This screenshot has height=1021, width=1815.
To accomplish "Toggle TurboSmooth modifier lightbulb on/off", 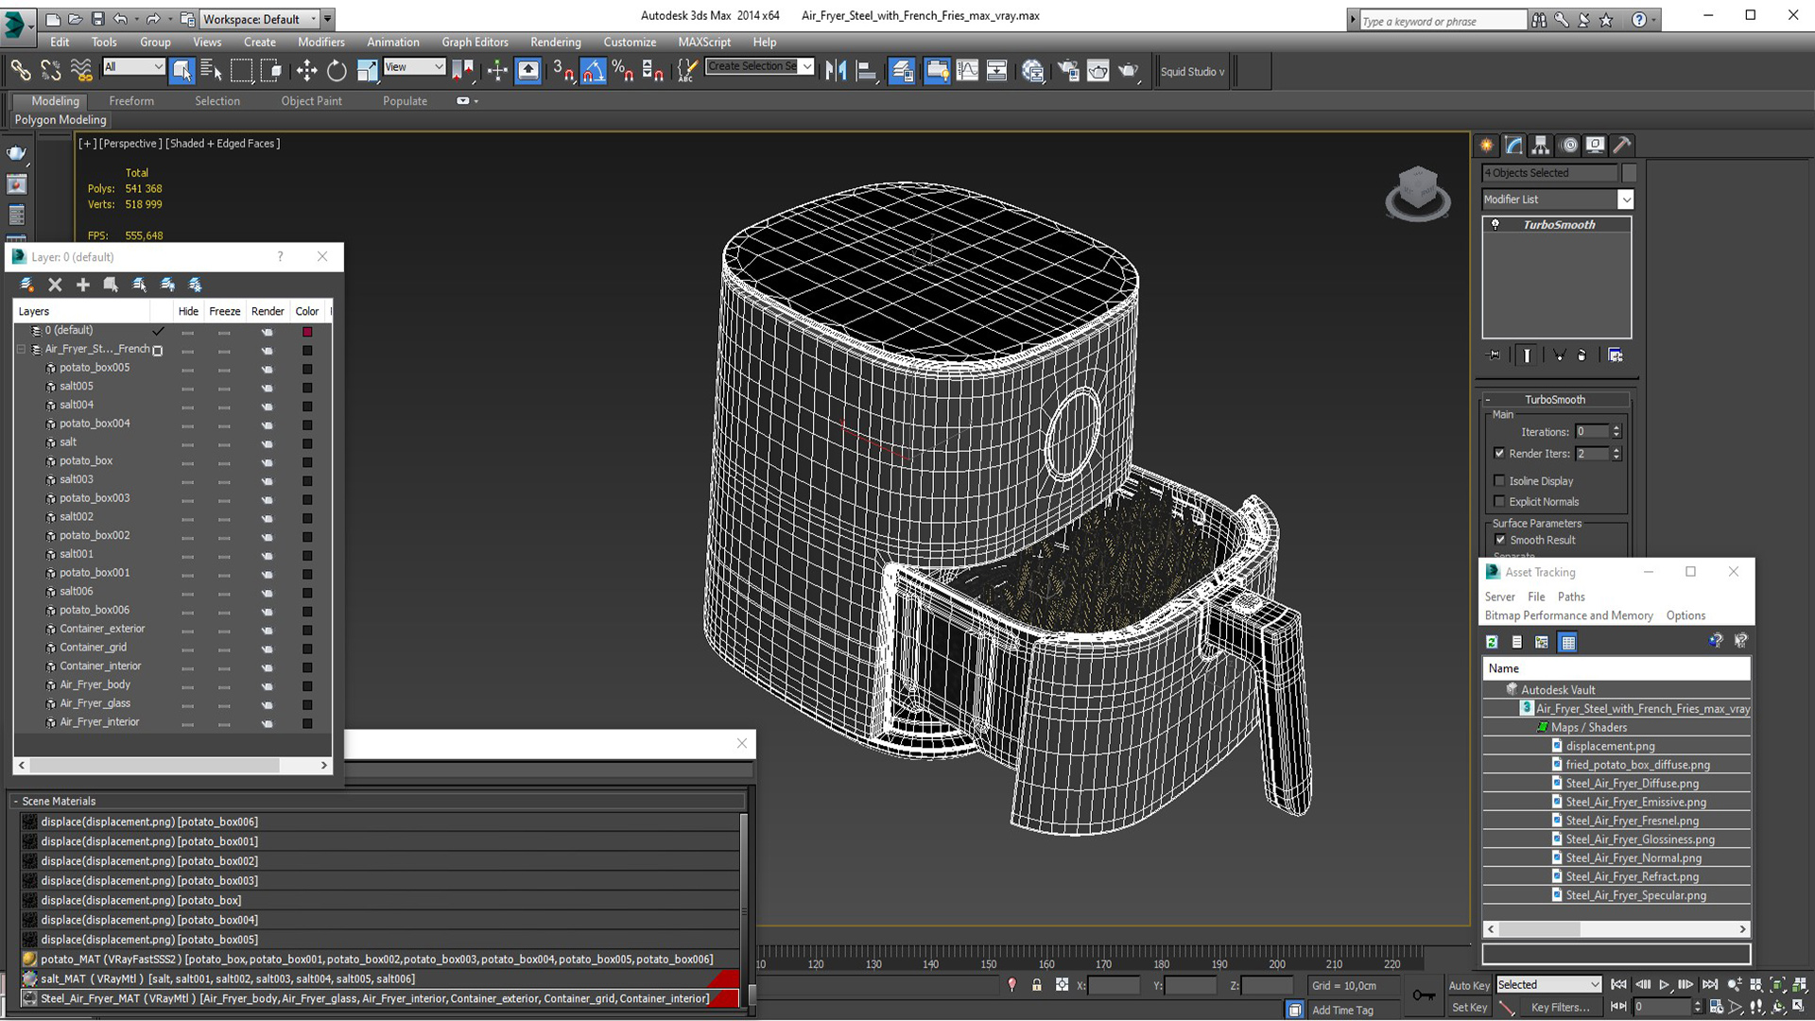I will click(x=1495, y=224).
